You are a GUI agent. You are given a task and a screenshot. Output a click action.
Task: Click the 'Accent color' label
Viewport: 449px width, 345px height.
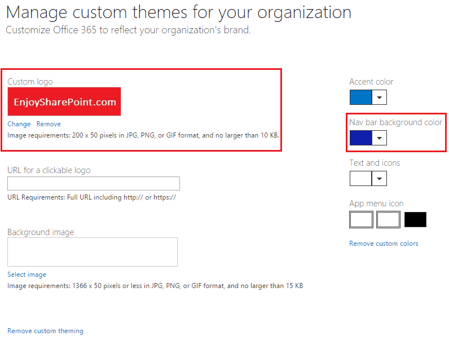371,82
